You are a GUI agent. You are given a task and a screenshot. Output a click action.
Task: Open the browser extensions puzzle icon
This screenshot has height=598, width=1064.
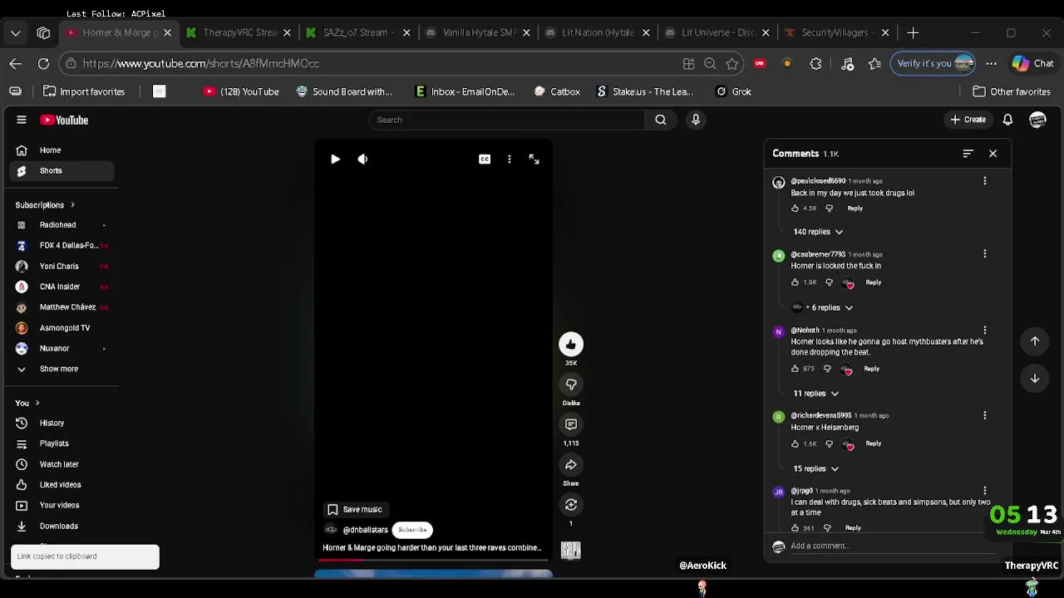click(x=815, y=63)
